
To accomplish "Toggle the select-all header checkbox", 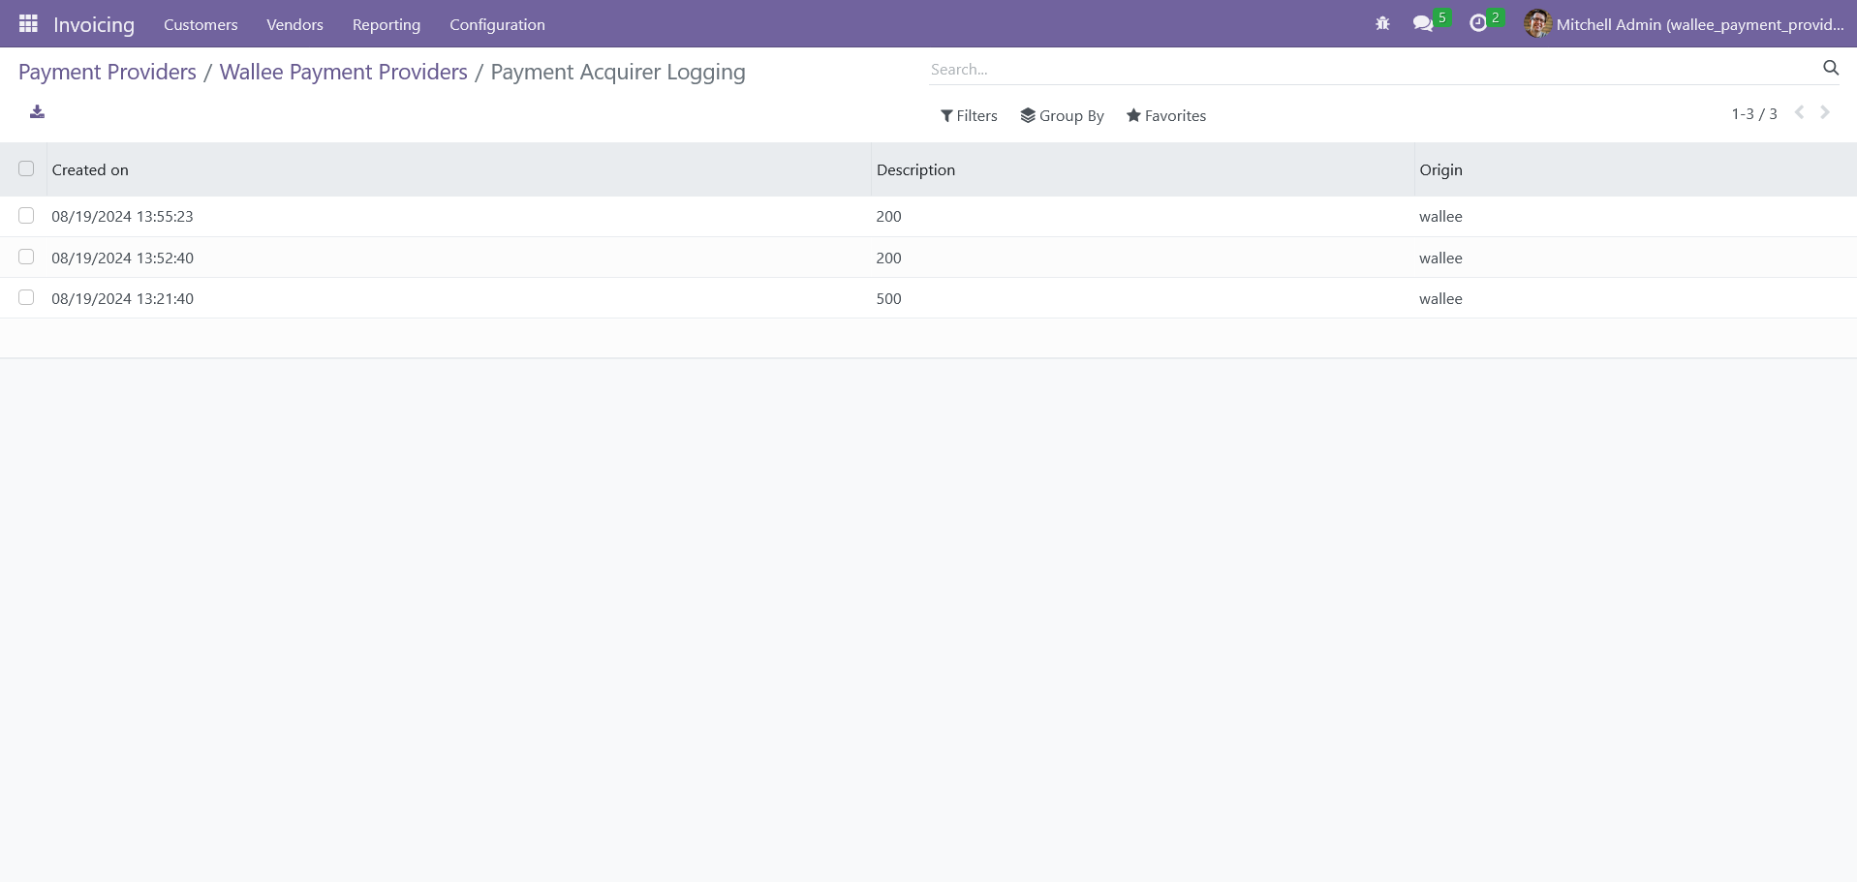I will tap(26, 168).
